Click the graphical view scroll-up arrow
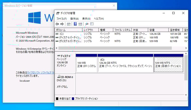 [x=186, y=54]
